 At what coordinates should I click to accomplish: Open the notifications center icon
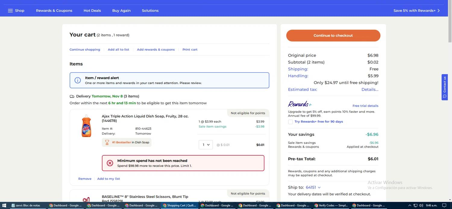point(444,205)
